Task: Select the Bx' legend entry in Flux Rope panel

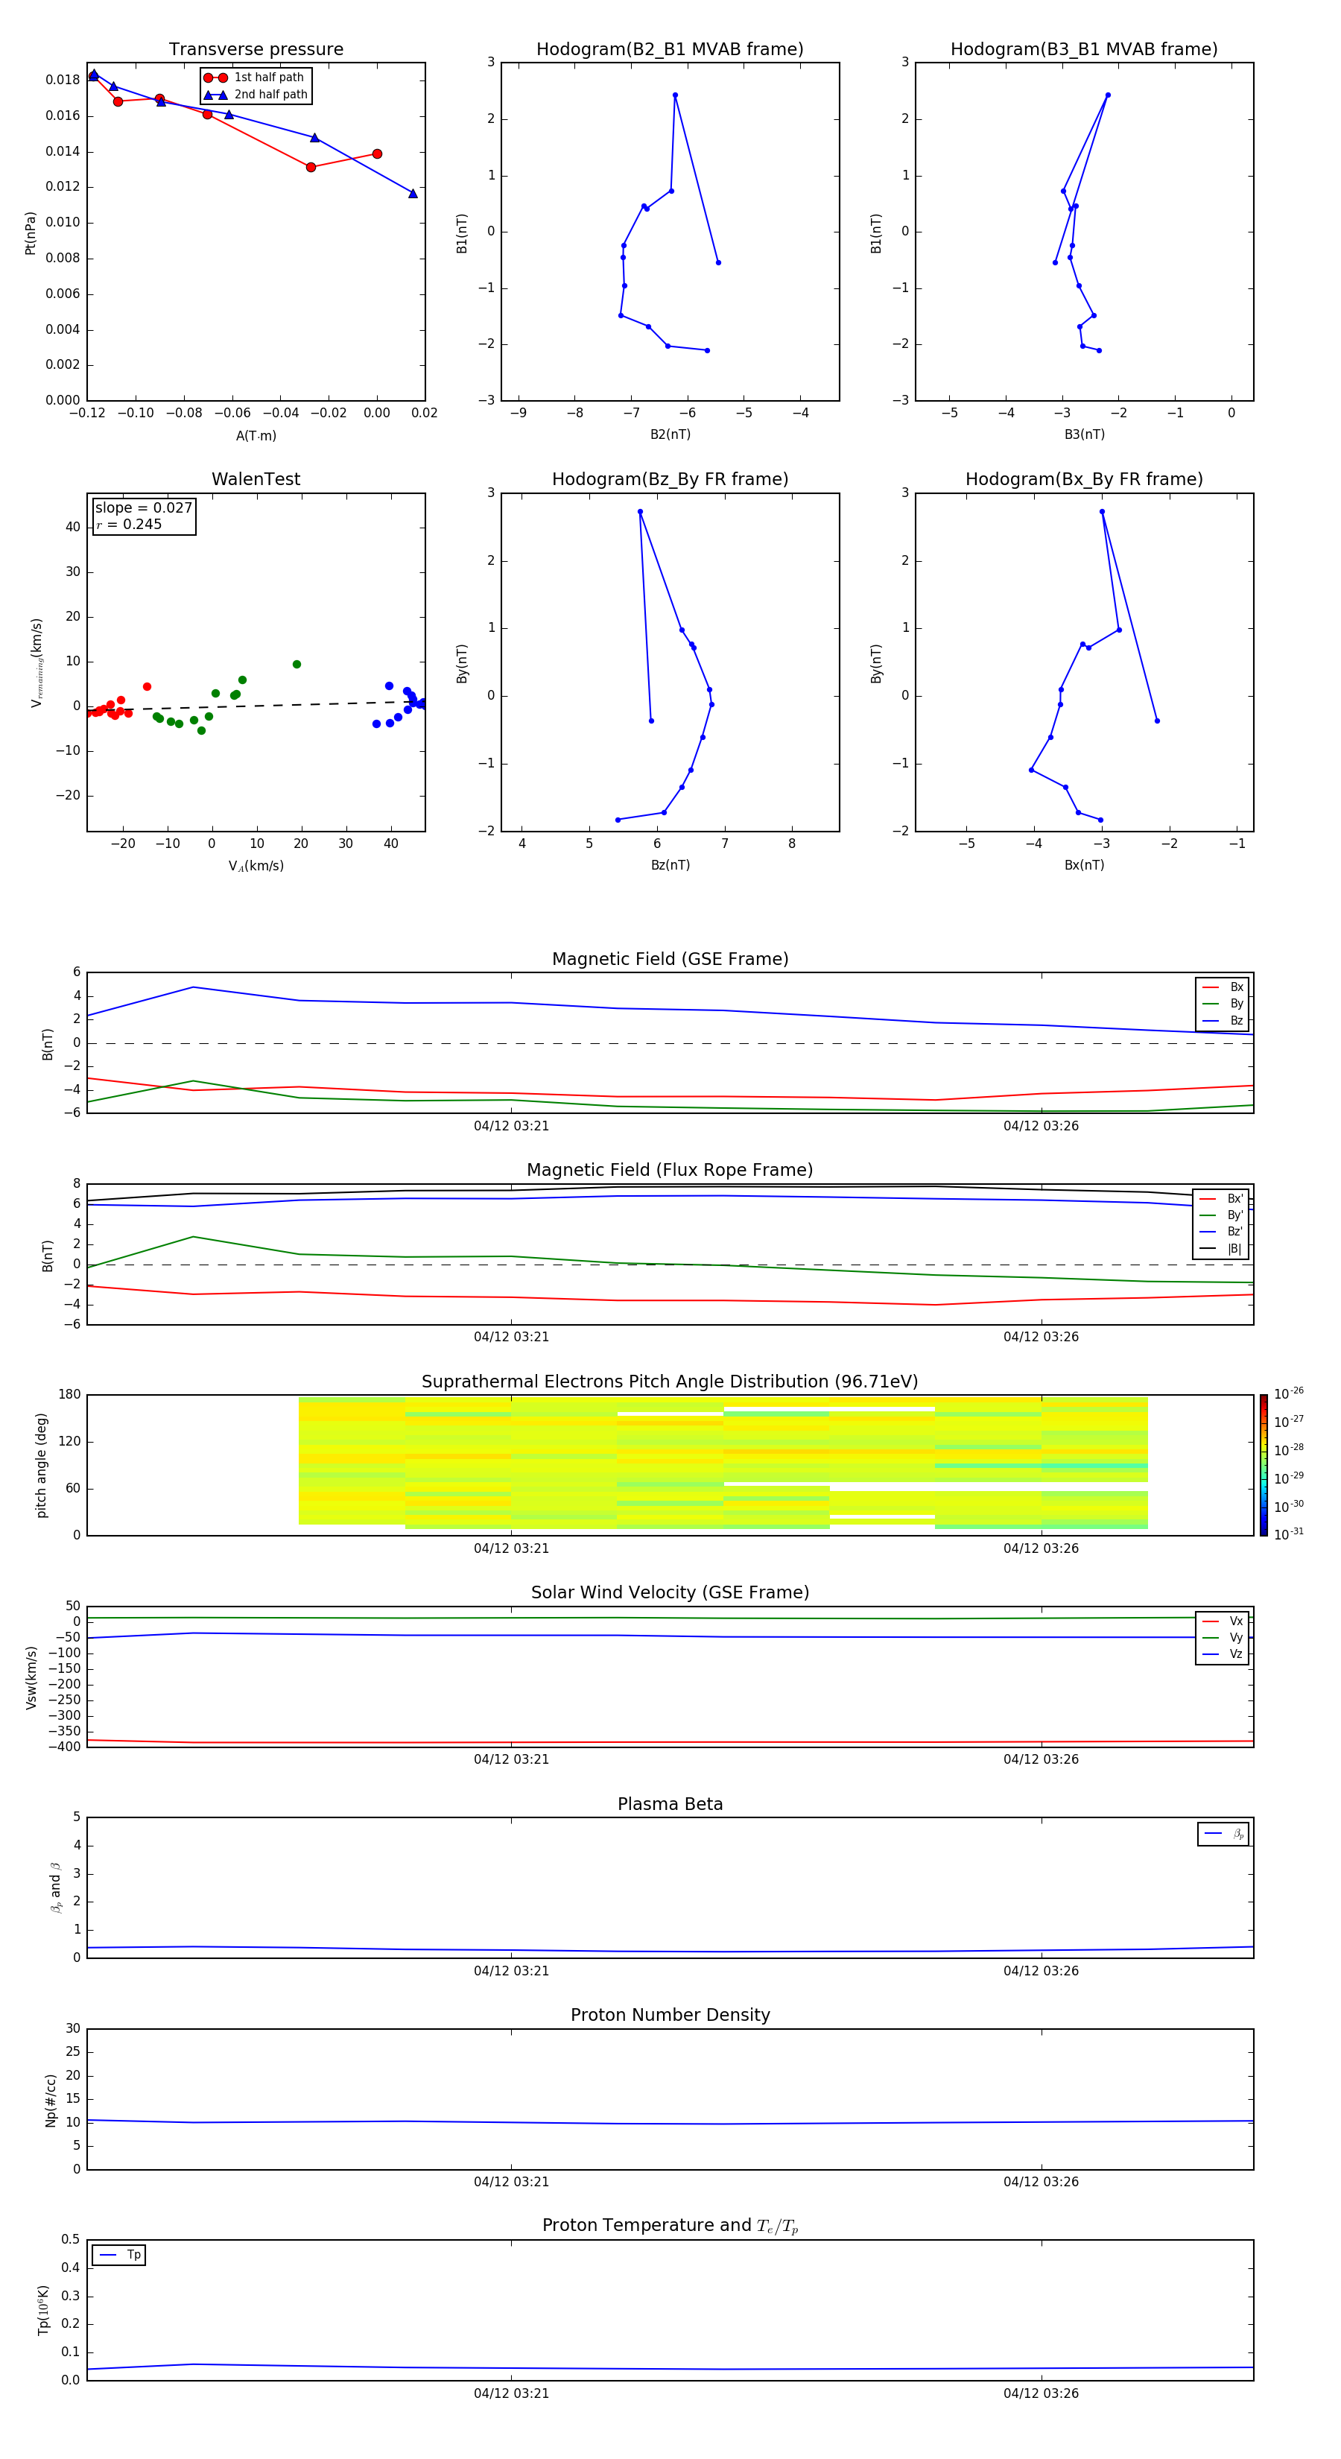Action: (1222, 1199)
